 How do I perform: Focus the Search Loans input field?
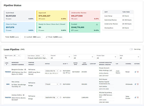tap(15, 58)
